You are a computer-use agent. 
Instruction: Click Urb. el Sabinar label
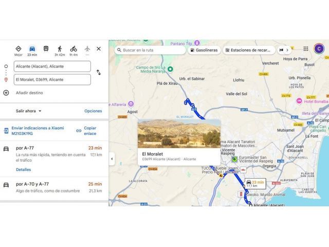(x=192, y=79)
